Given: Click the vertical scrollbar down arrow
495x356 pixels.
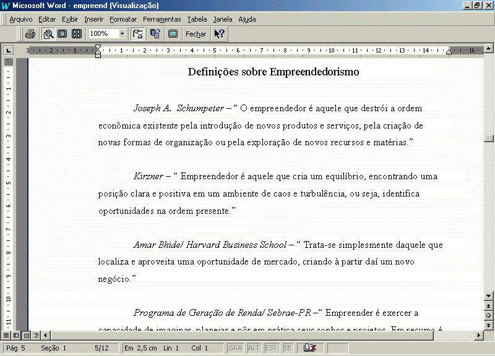Looking at the screenshot, I should coord(488,296).
